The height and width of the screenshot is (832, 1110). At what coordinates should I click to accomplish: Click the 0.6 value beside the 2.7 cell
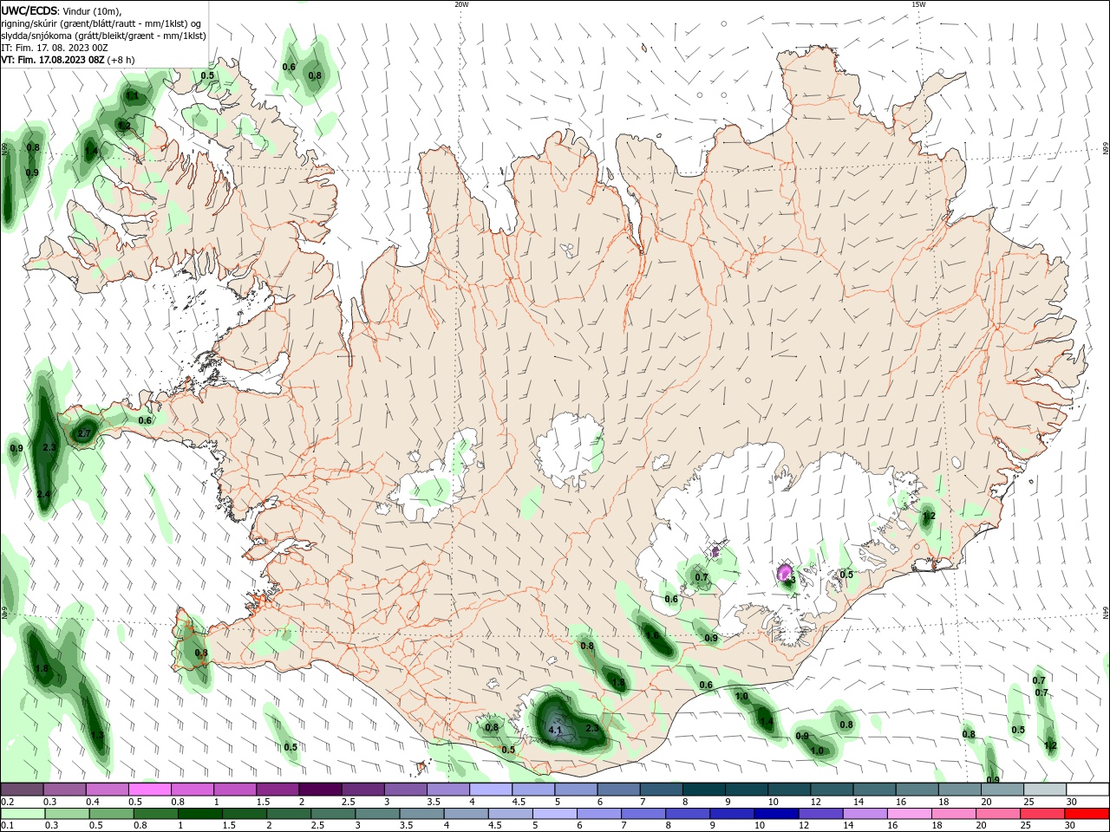click(x=145, y=420)
